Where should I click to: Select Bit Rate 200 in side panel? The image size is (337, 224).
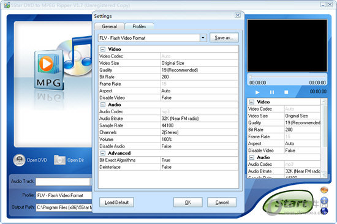(x=303, y=130)
